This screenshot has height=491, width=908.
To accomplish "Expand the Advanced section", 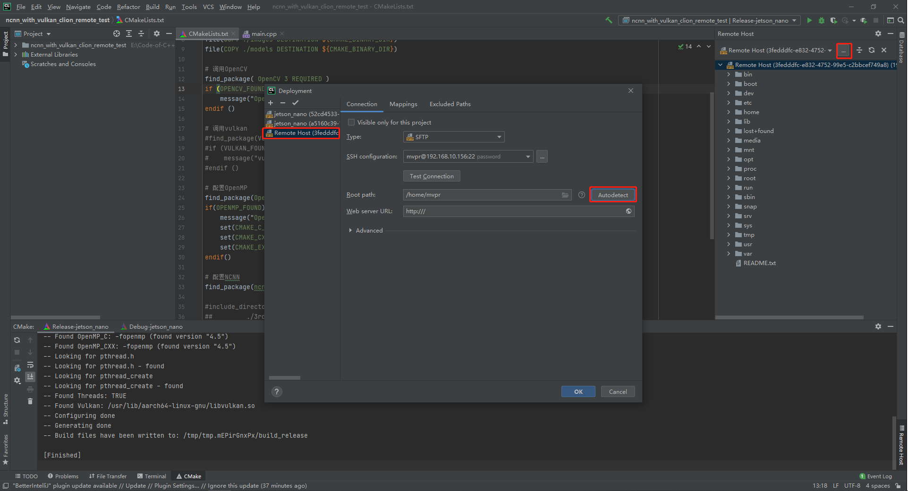I will pos(365,231).
